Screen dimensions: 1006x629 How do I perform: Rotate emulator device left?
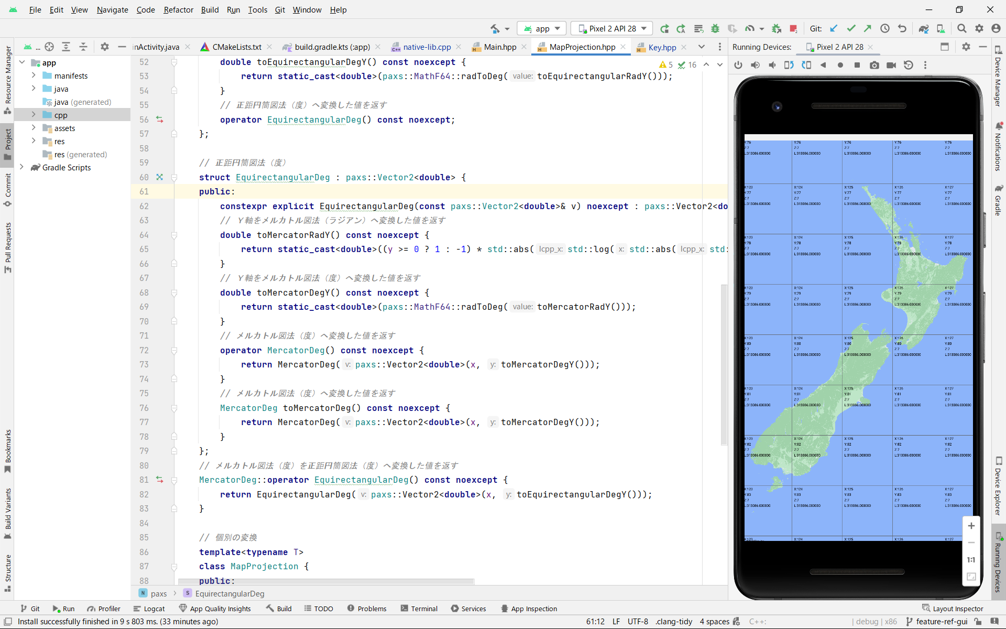789,65
